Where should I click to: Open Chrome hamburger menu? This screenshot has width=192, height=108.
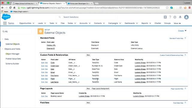coord(190,8)
